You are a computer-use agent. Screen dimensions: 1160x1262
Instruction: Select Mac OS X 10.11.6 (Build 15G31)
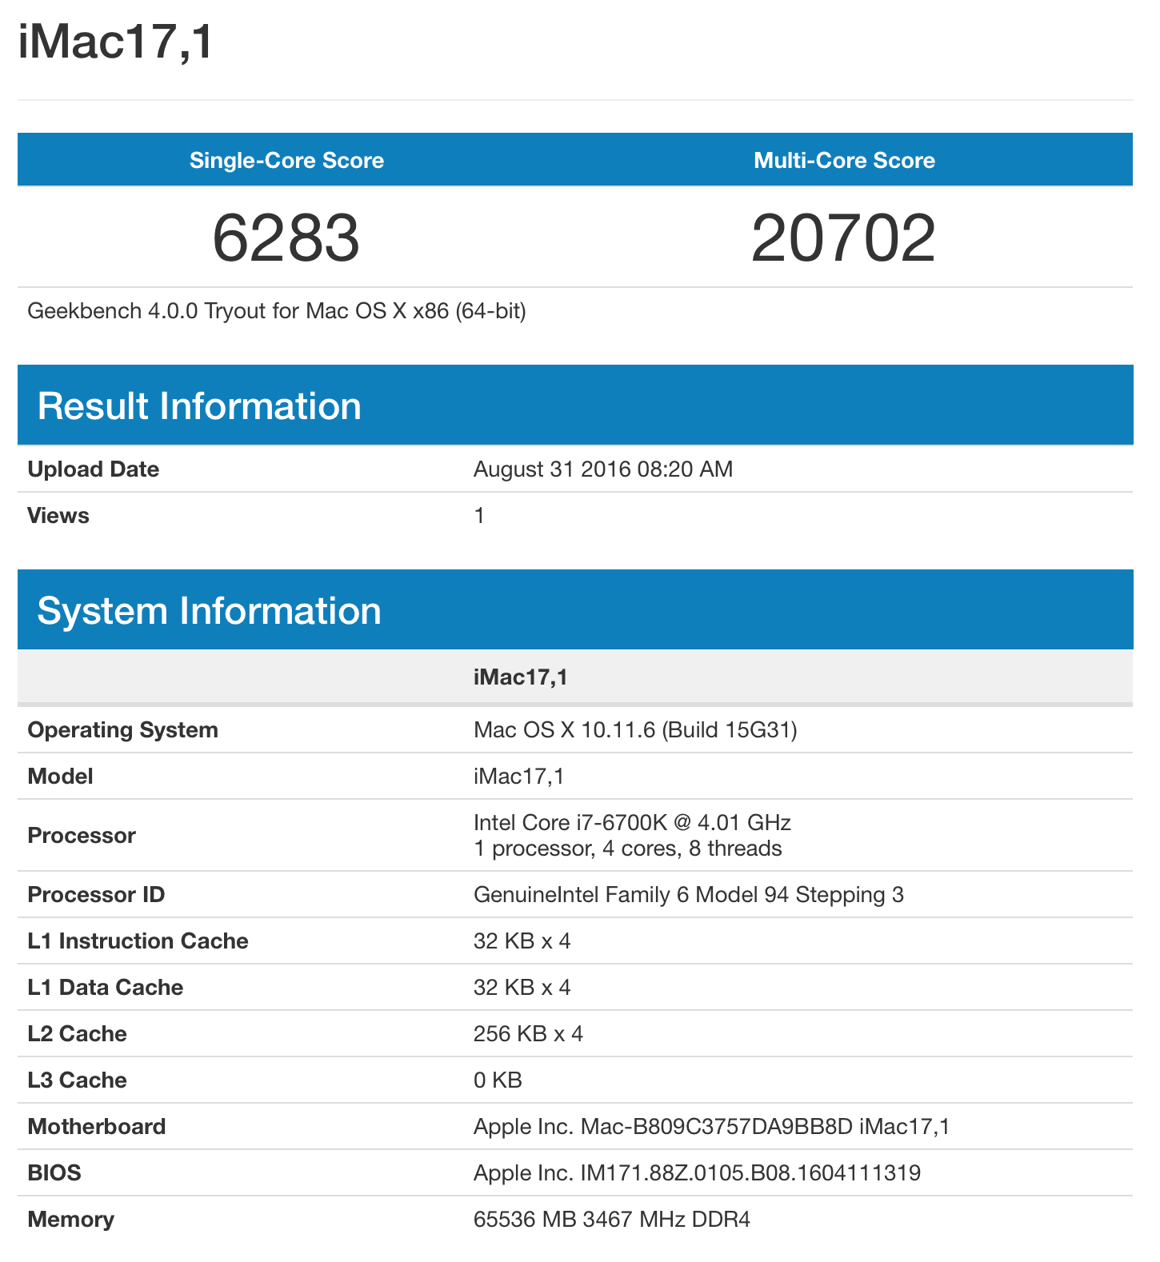pos(635,729)
